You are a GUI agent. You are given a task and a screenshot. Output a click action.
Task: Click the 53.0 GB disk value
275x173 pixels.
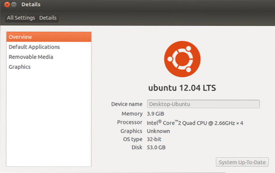coord(157,148)
